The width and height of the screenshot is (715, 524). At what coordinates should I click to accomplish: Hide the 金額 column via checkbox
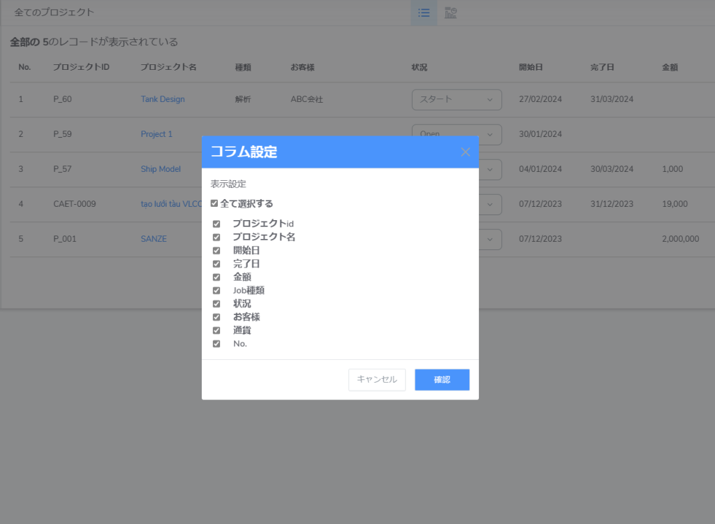[x=216, y=277]
